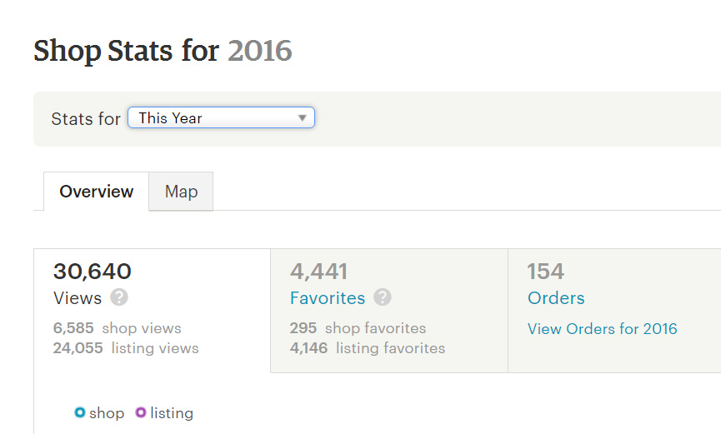Click the 24,055 listing views line
This screenshot has width=721, height=434.
(126, 348)
